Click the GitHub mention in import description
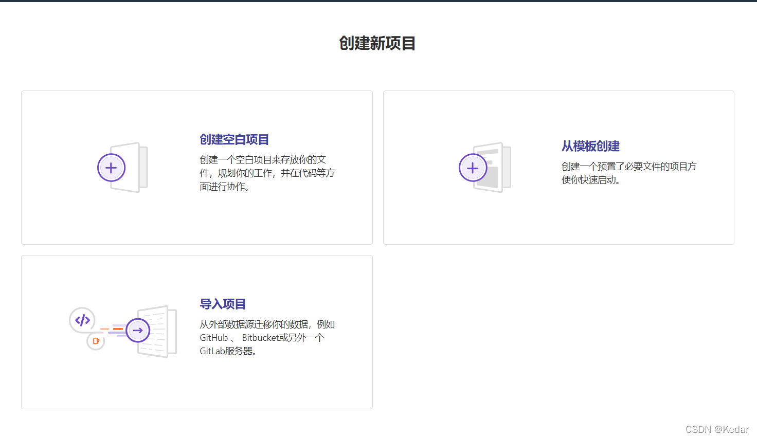 213,337
